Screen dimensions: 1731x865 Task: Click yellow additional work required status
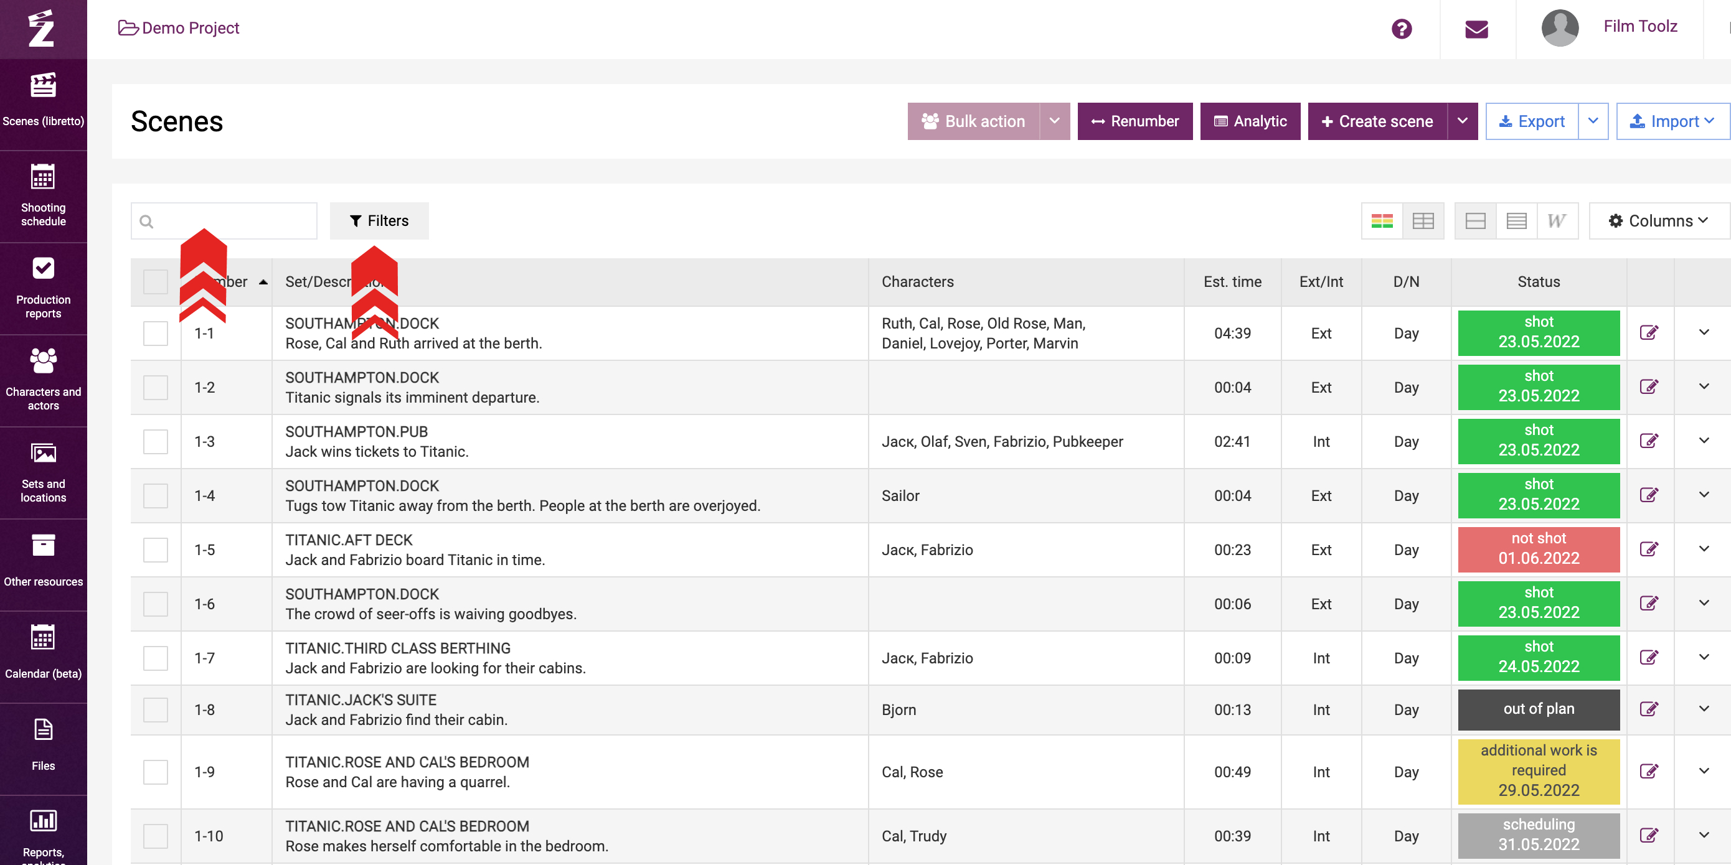click(1538, 771)
